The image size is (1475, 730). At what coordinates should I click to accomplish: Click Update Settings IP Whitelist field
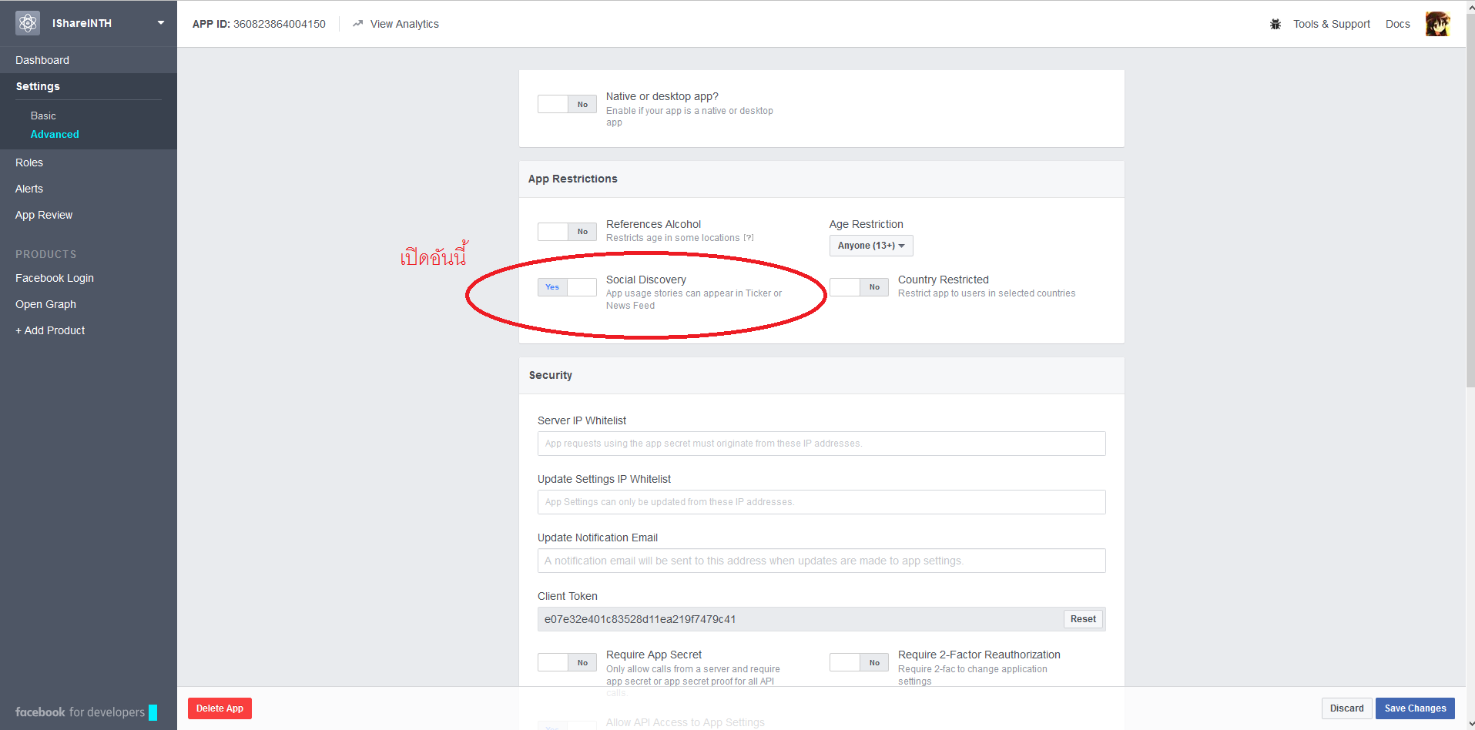pos(821,502)
